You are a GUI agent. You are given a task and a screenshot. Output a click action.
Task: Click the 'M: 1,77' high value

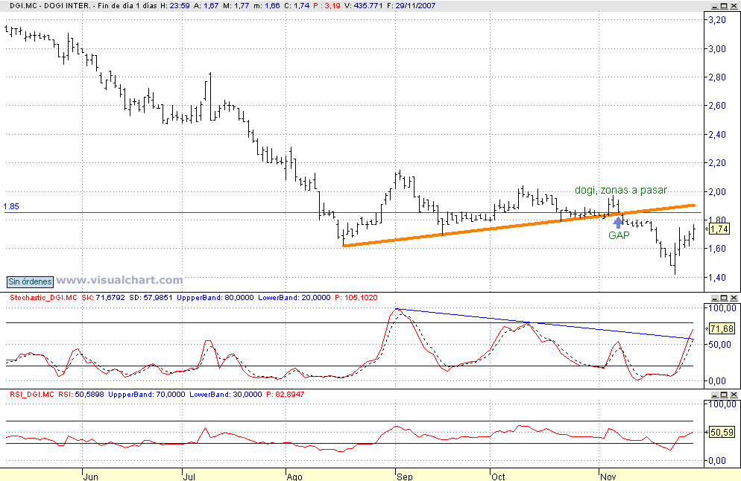pyautogui.click(x=235, y=6)
